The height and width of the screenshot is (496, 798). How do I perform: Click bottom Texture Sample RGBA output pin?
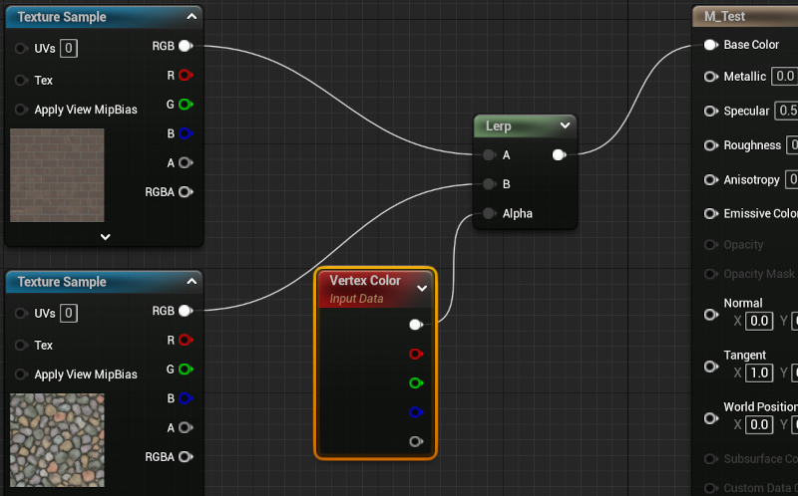click(x=186, y=457)
